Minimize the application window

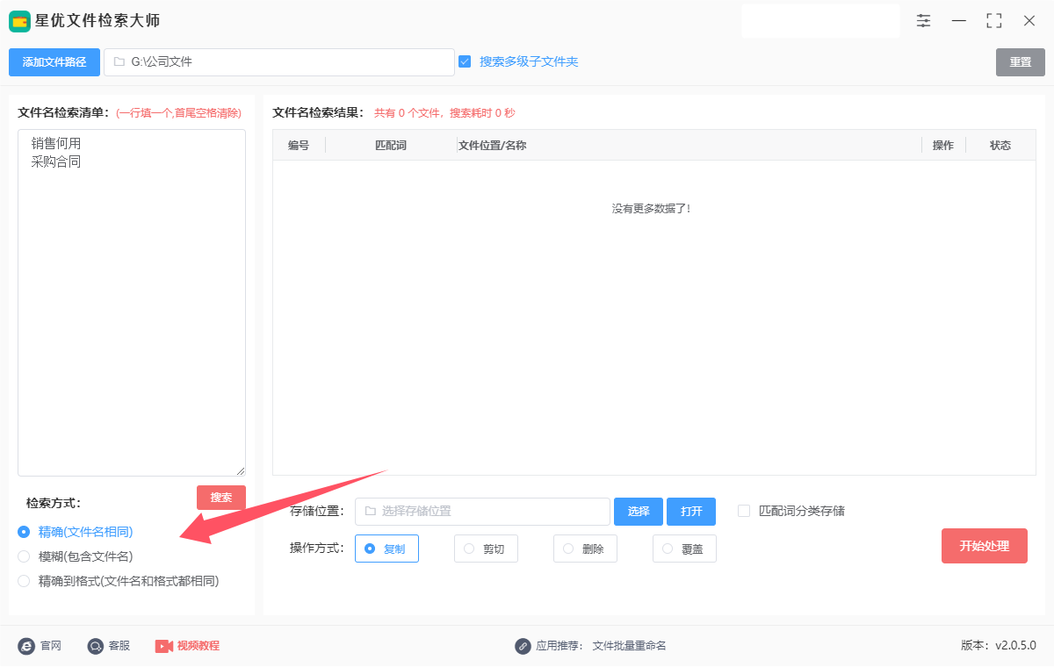tap(959, 20)
